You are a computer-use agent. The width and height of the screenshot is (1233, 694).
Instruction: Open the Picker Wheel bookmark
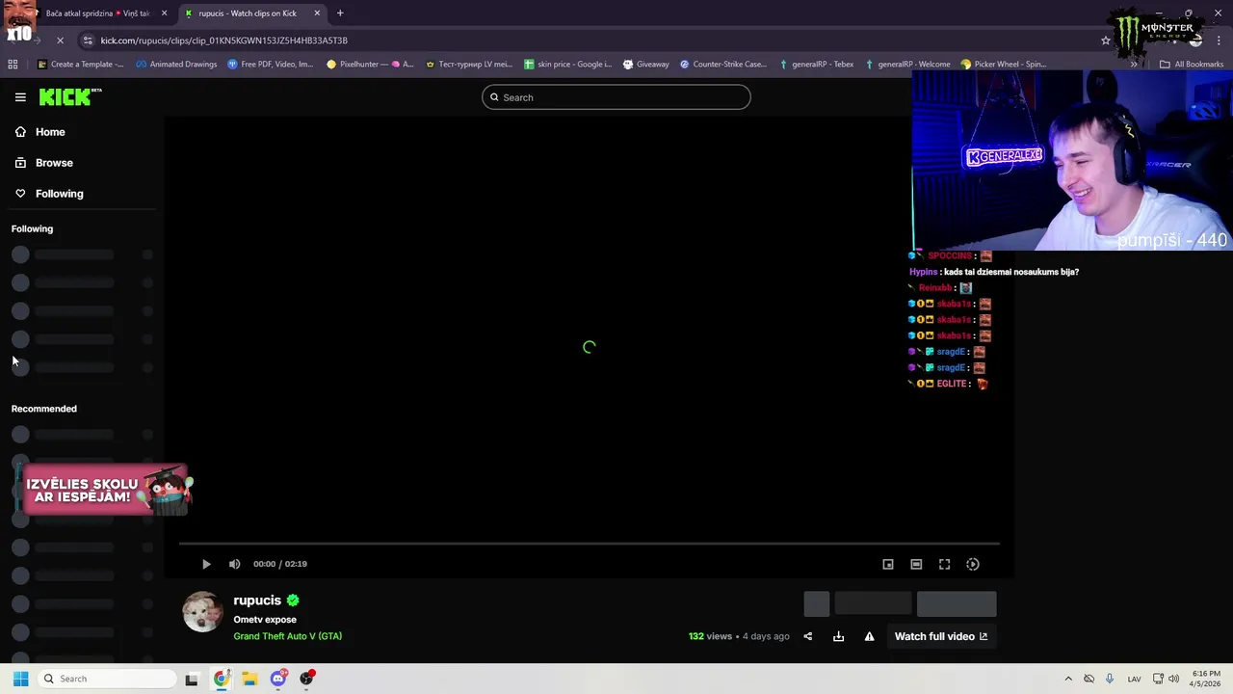coord(1004,65)
